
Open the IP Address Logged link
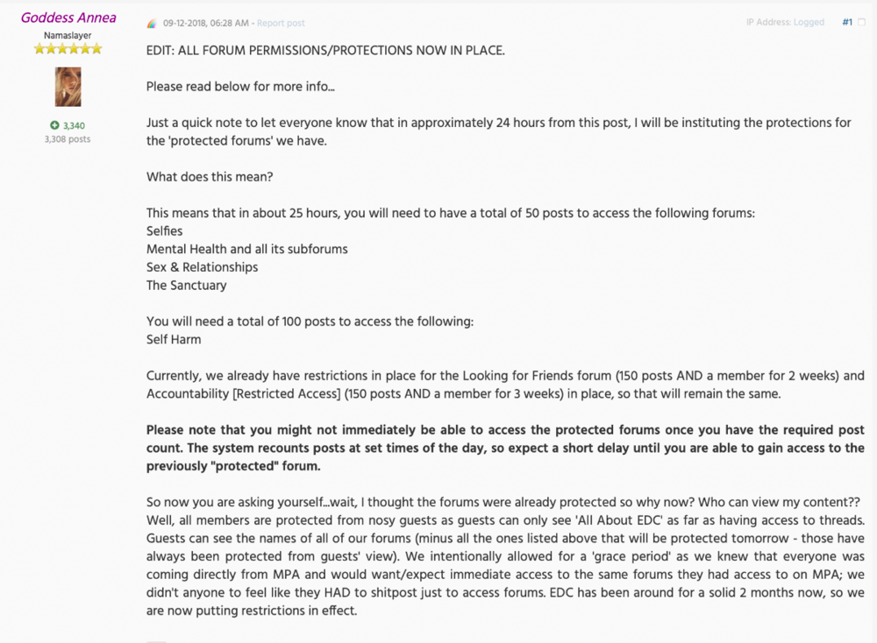click(809, 22)
